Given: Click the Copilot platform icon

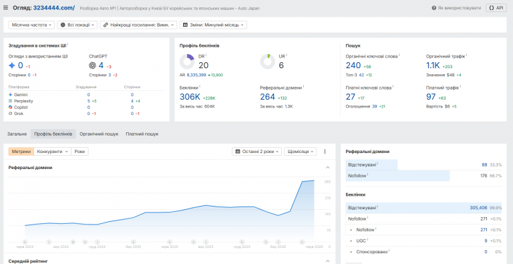Looking at the screenshot, I should point(11,107).
